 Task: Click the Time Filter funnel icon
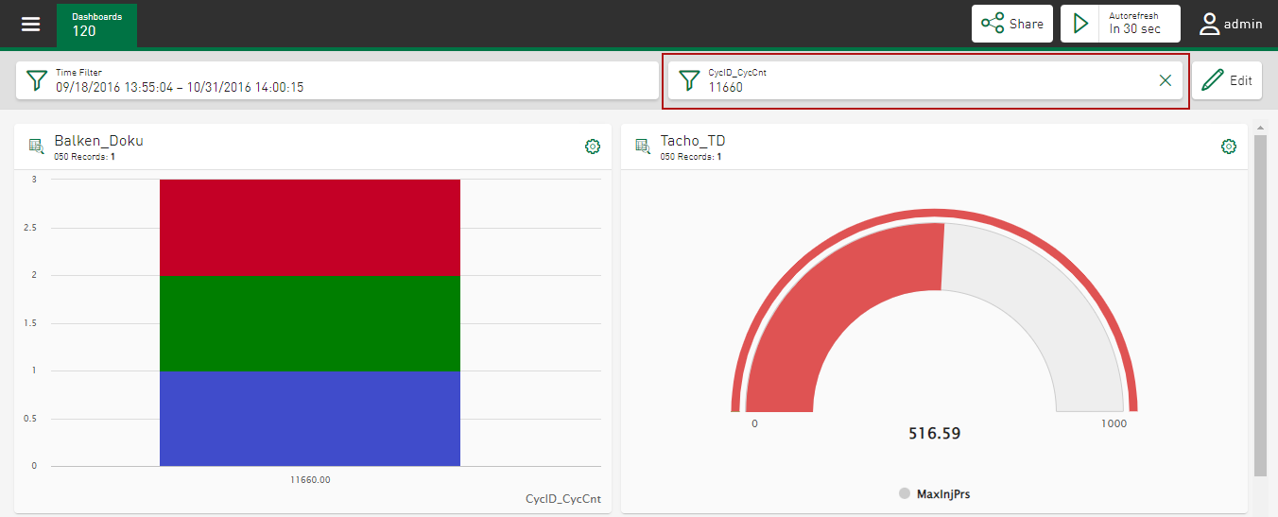click(37, 80)
